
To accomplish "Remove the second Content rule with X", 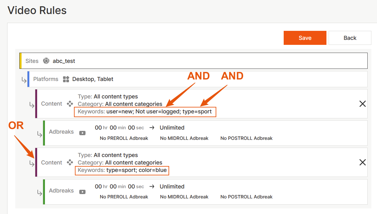I will pos(362,162).
